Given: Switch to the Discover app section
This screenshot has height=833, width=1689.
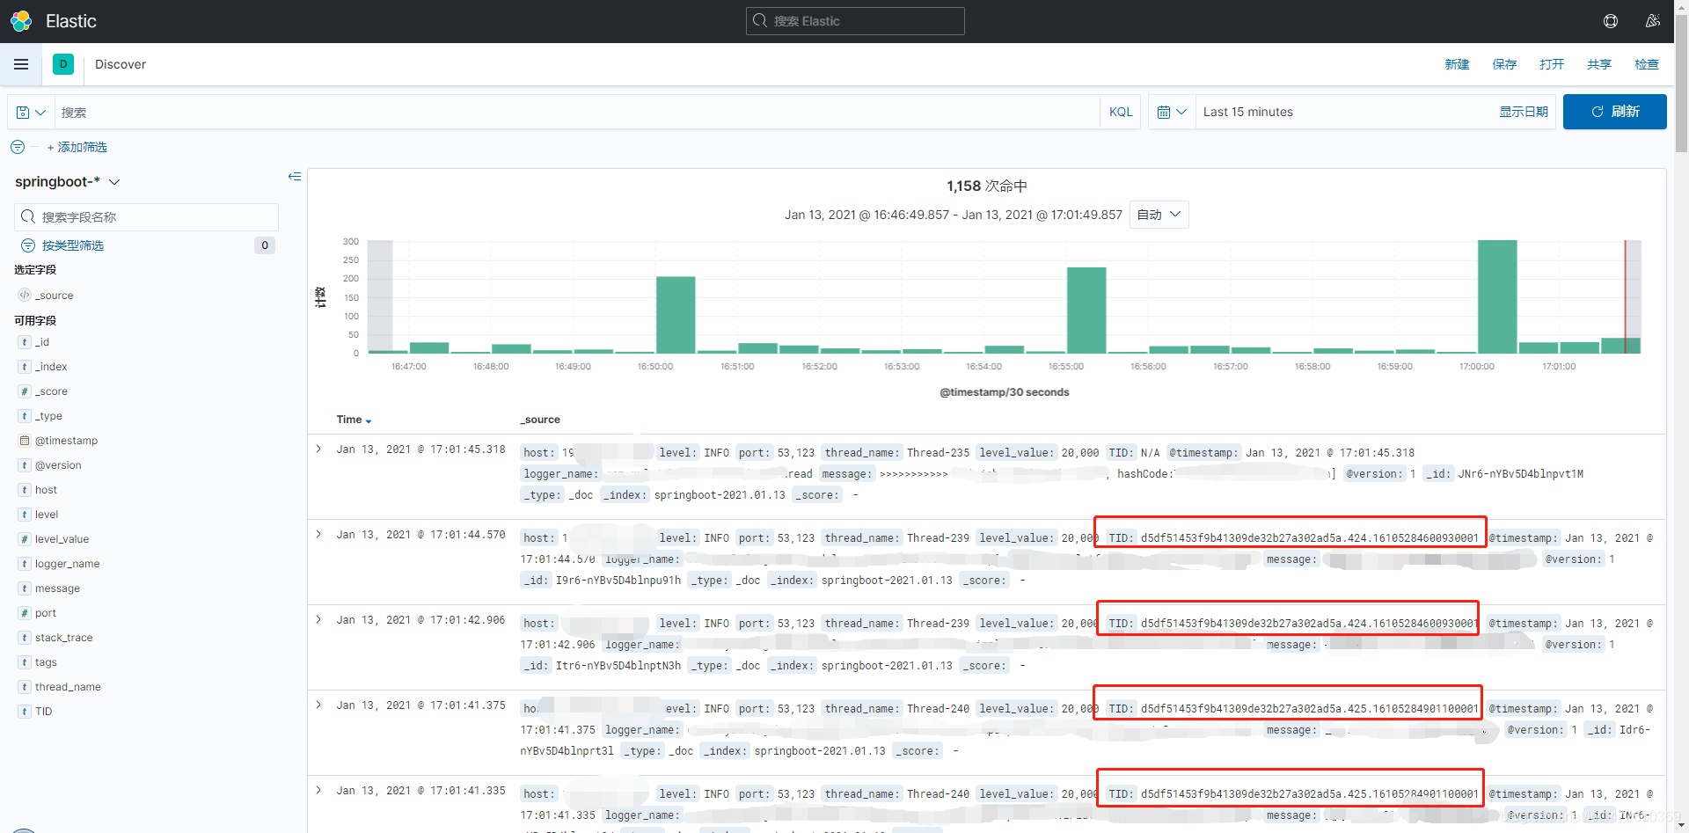Looking at the screenshot, I should click(x=120, y=64).
